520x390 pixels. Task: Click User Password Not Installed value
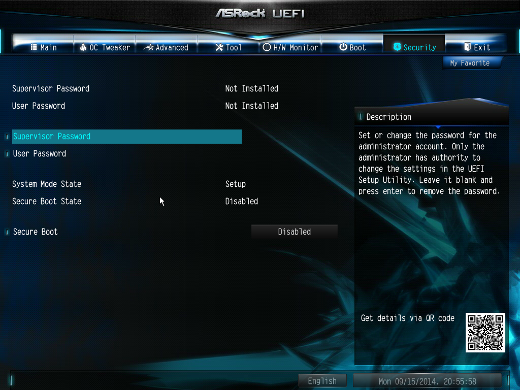pyautogui.click(x=252, y=106)
